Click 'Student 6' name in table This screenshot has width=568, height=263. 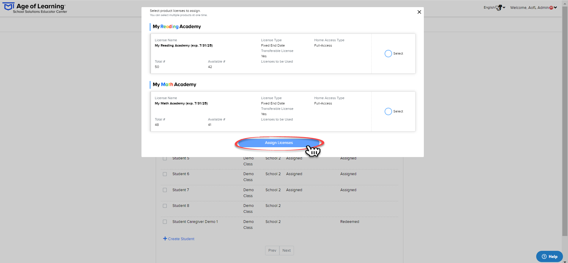click(181, 174)
